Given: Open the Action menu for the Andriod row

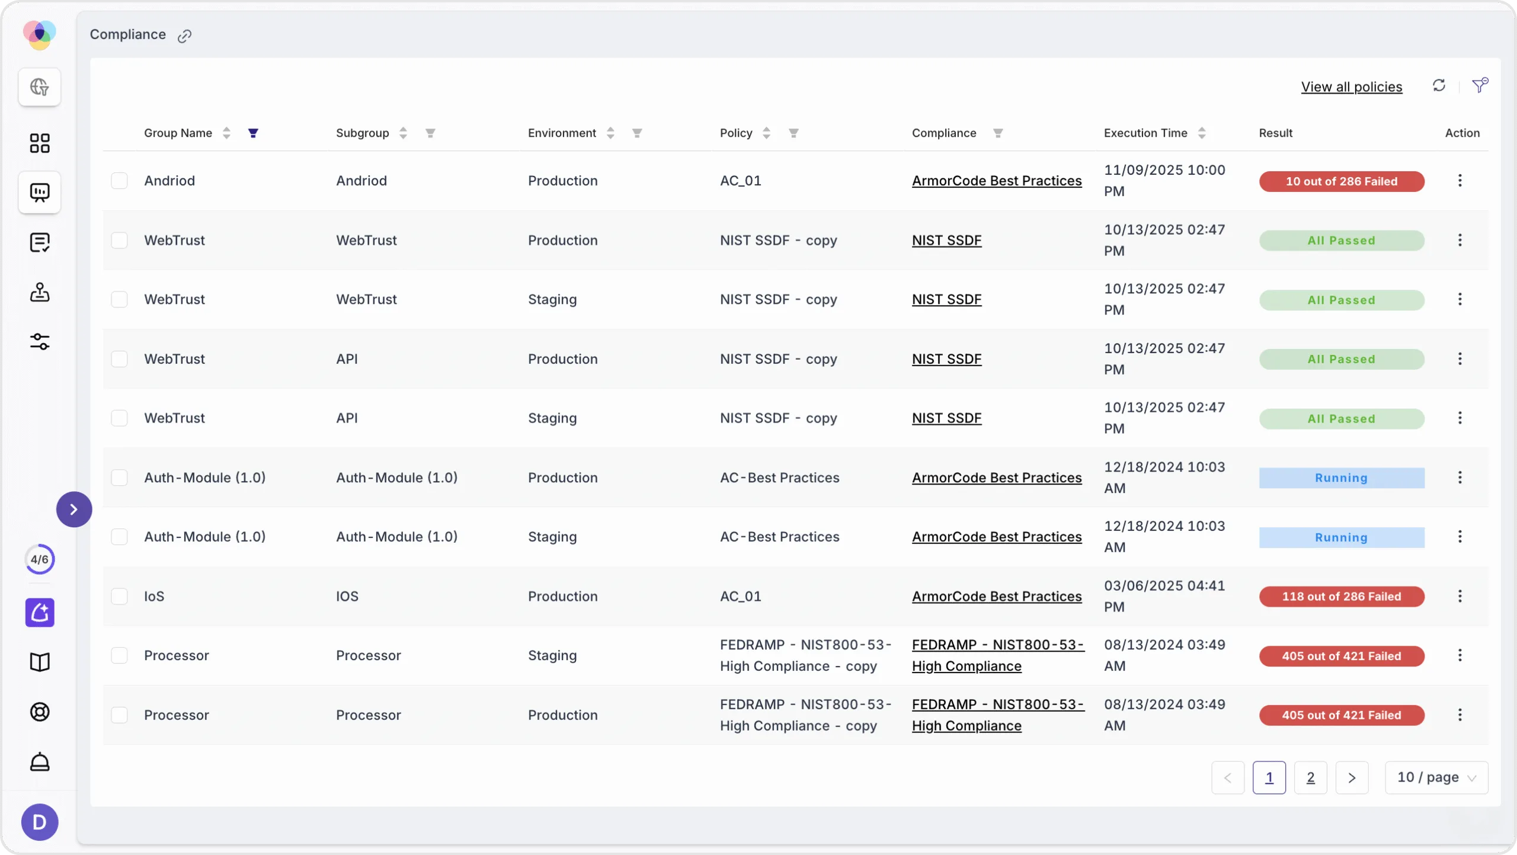Looking at the screenshot, I should tap(1460, 180).
